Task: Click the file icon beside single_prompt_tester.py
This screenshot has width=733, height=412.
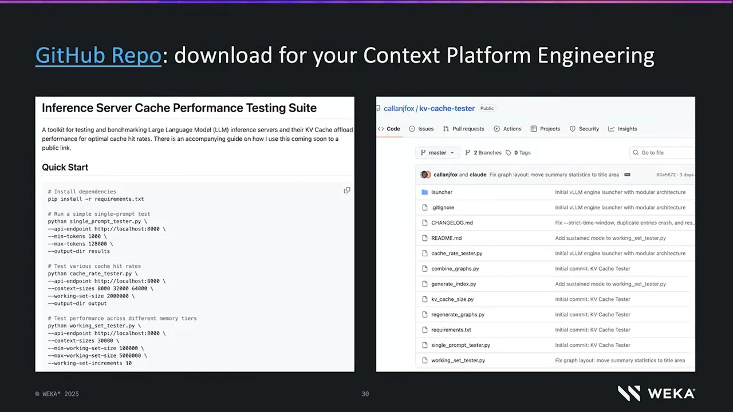Action: point(425,345)
